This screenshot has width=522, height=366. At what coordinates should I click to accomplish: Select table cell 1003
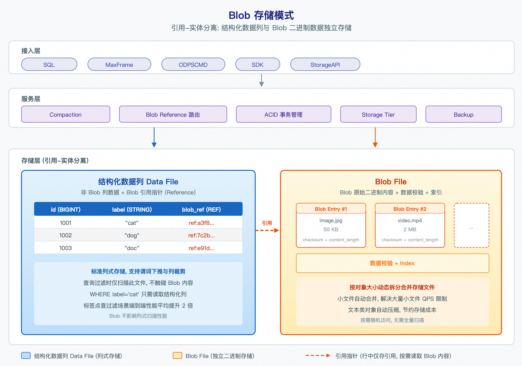[66, 248]
